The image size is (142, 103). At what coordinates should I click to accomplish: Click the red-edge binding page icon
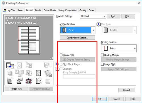point(106,48)
